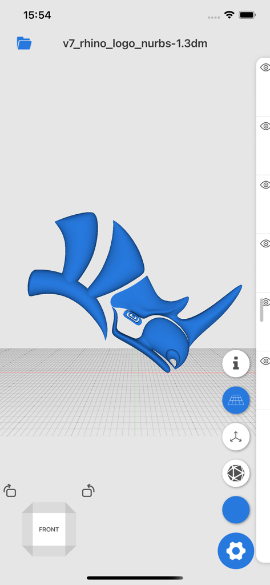Select the bottom edge of the view cube
270x585 pixels.
(x=49, y=551)
